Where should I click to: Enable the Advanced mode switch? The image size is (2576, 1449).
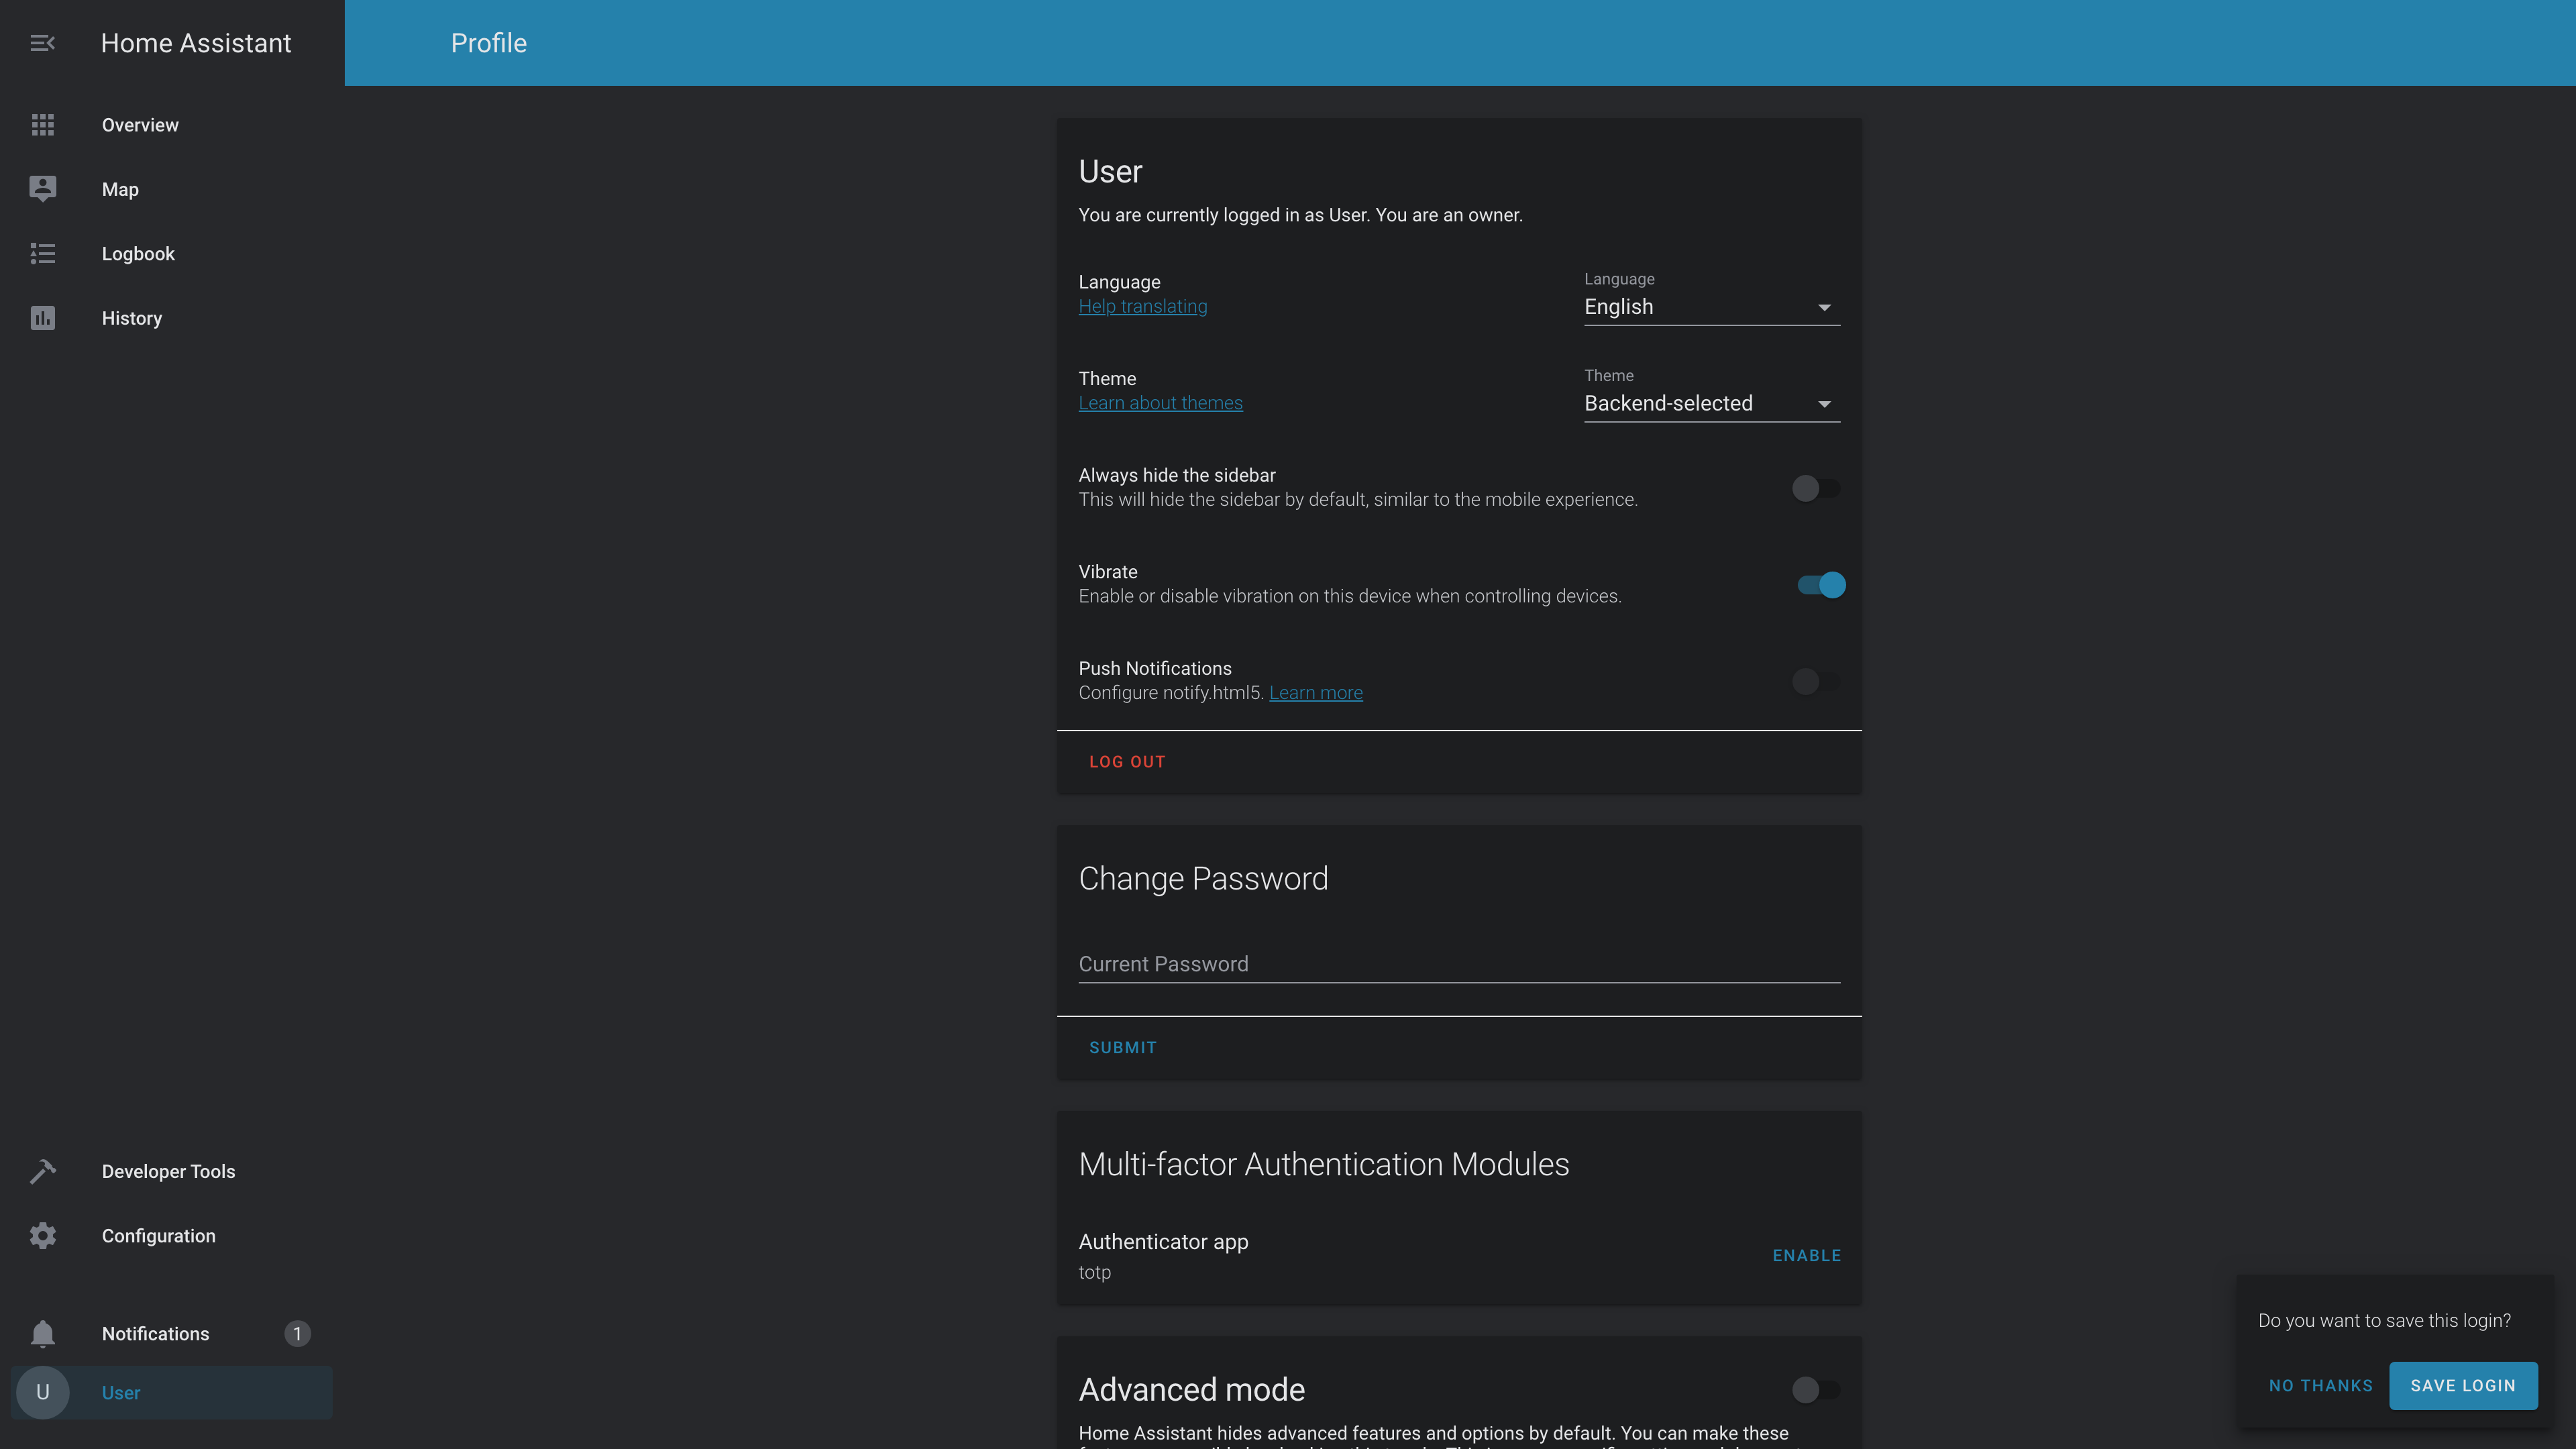[x=1815, y=1389]
